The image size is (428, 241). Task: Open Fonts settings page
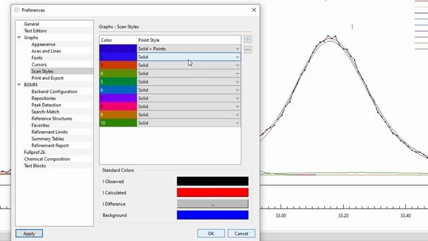[x=37, y=58]
